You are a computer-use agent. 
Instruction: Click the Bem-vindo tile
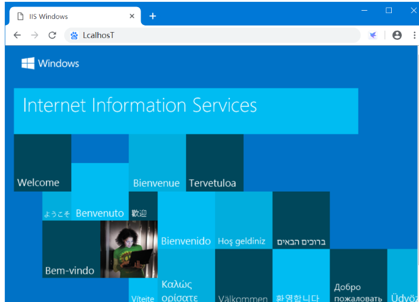pos(71,249)
